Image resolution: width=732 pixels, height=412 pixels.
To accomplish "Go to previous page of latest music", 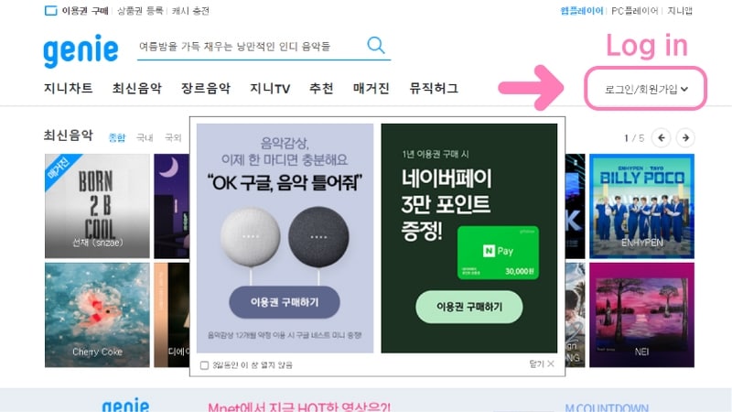I will 661,138.
